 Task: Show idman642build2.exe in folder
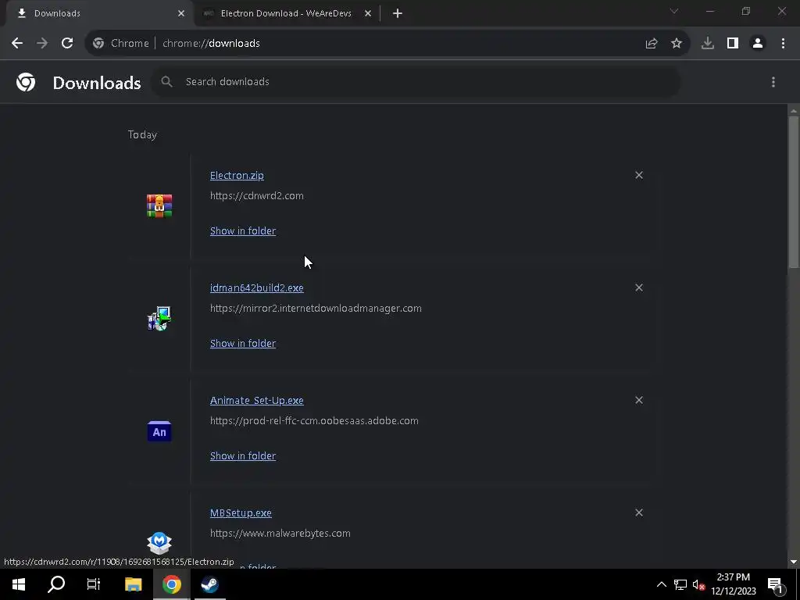click(243, 344)
